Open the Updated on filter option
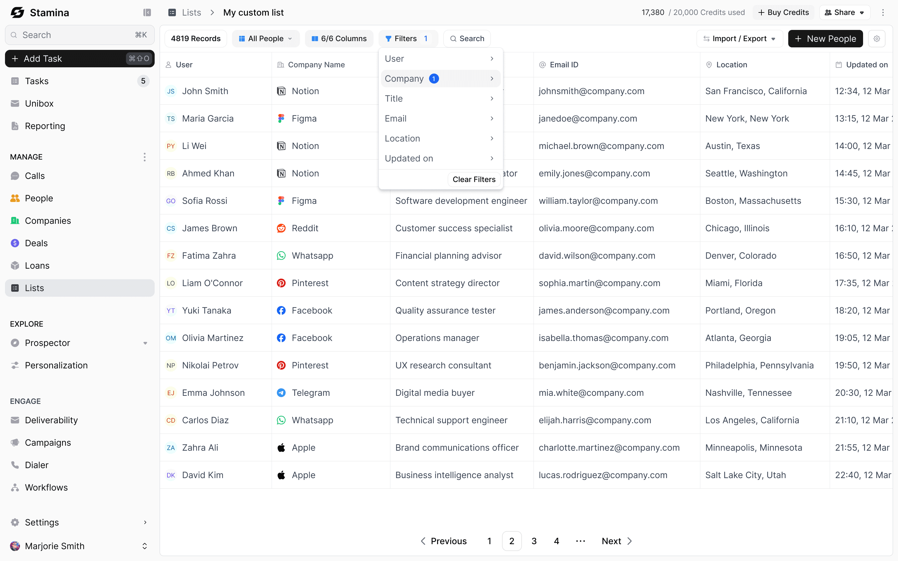 [440, 158]
